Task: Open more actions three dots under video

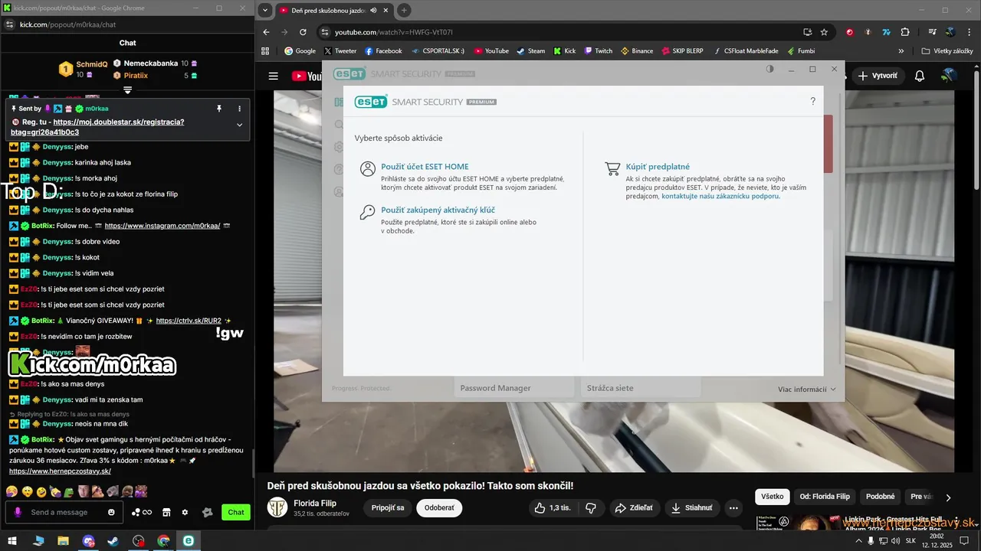Action: pos(733,508)
